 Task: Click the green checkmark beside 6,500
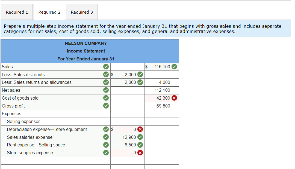(140, 145)
